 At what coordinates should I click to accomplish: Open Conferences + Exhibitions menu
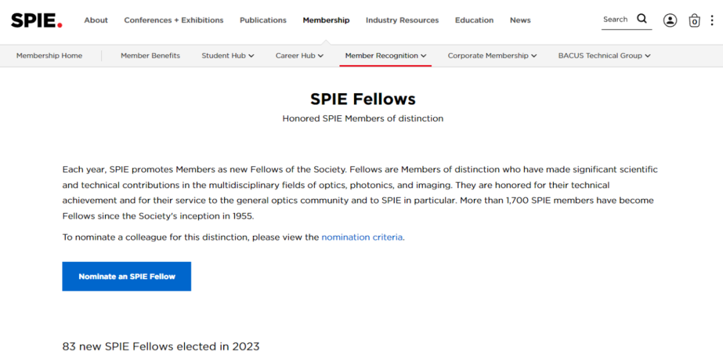[174, 20]
